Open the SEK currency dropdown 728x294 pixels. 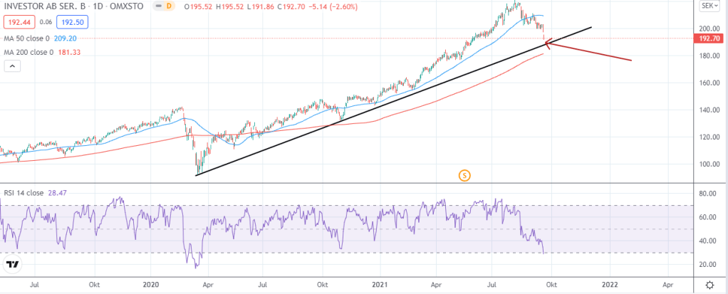[709, 6]
